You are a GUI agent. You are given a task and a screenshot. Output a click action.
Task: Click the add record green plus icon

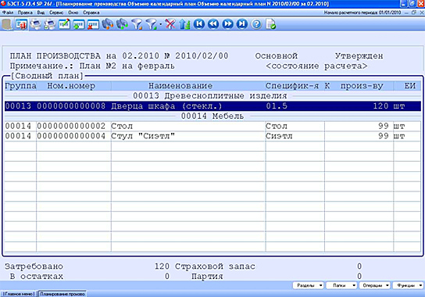pos(79,24)
